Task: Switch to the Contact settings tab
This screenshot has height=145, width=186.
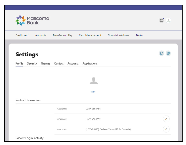Action: point(59,63)
